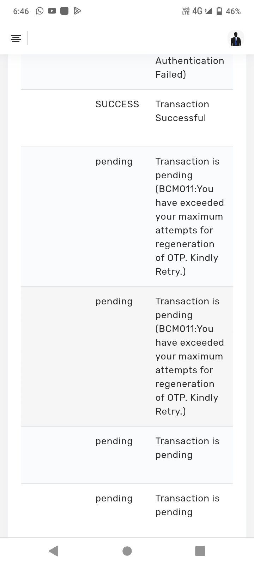Tap the battery status icon

click(219, 11)
